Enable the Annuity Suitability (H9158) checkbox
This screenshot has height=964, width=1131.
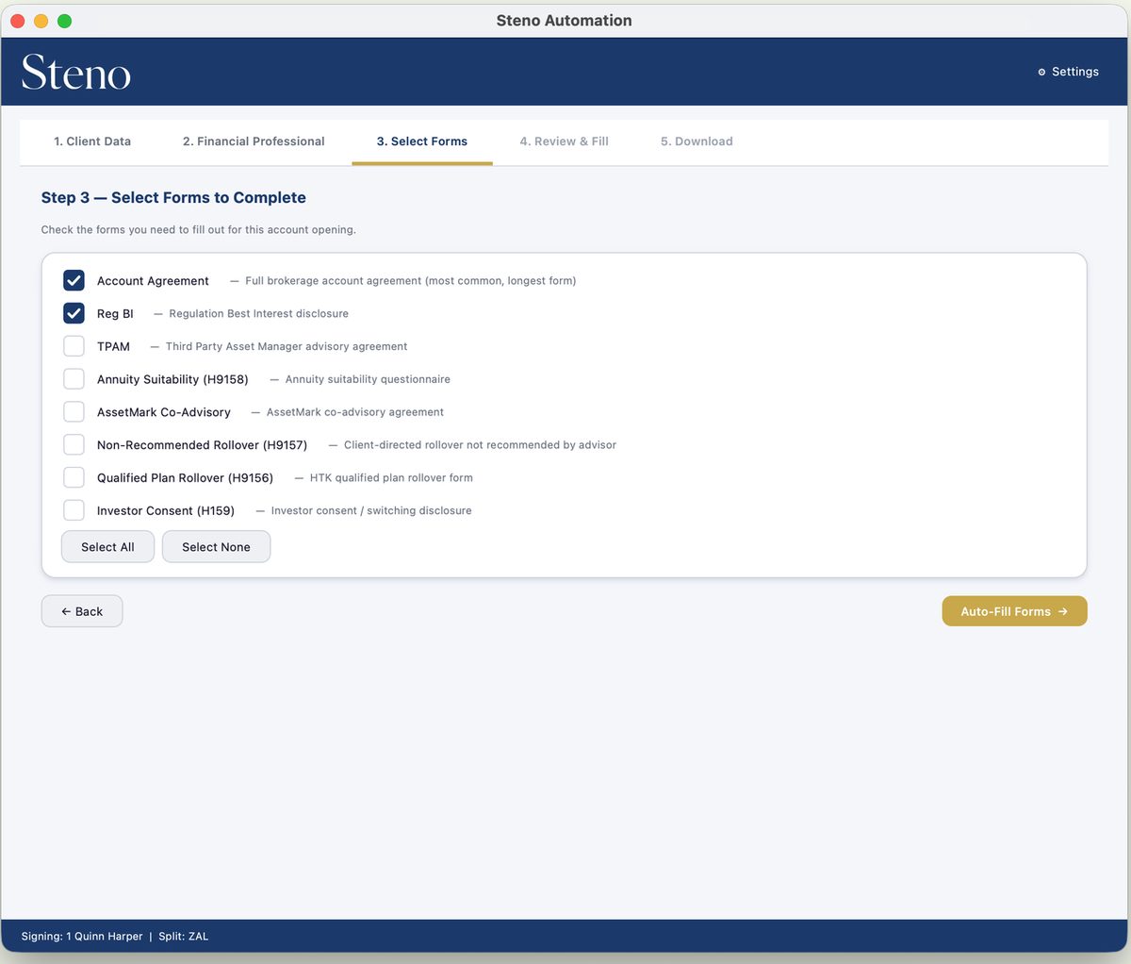[74, 379]
